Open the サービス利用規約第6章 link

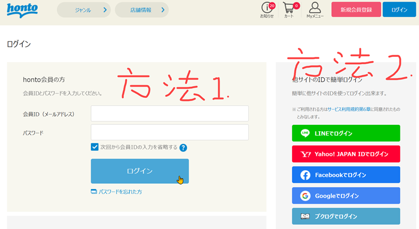point(349,109)
